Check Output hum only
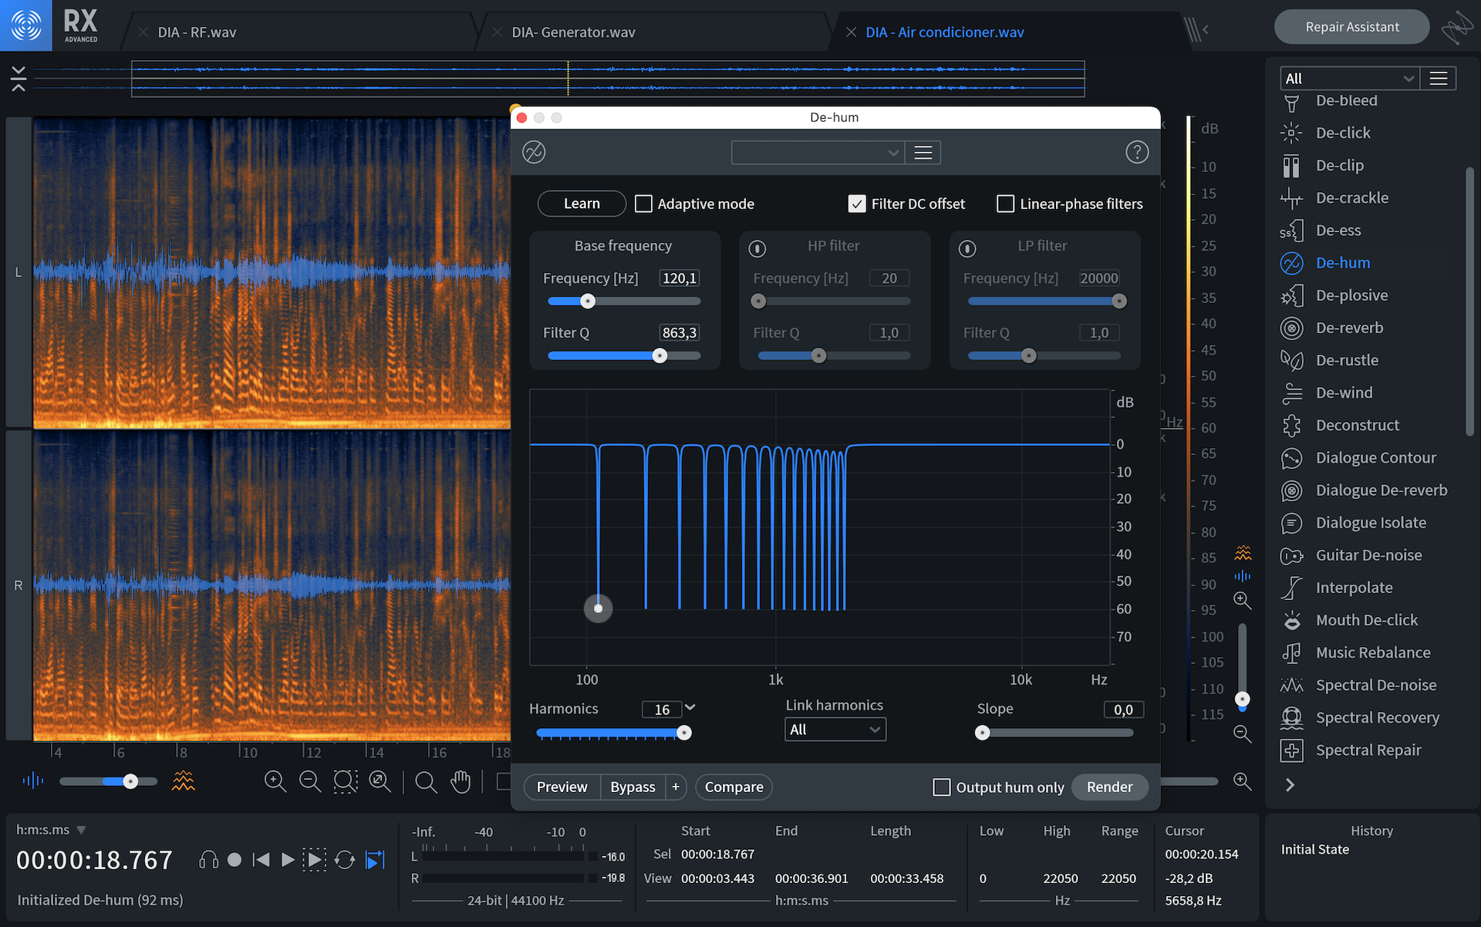This screenshot has height=927, width=1481. point(941,787)
